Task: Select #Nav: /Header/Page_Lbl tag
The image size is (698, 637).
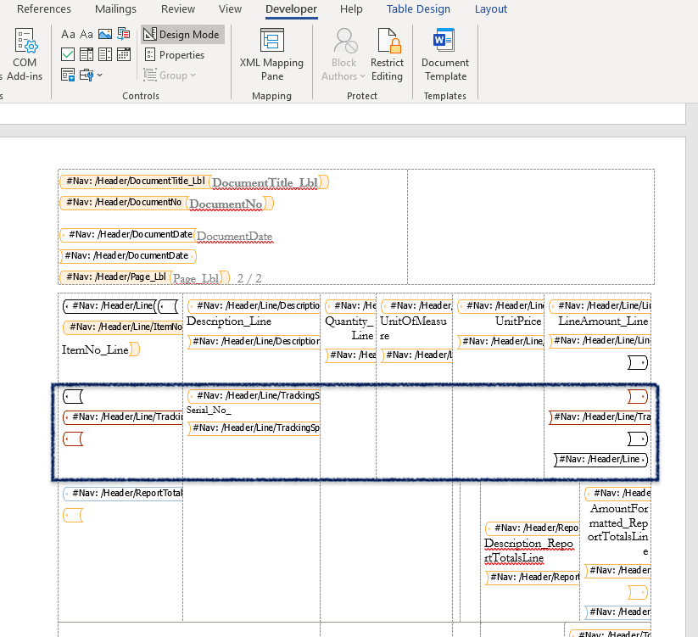Action: (115, 277)
